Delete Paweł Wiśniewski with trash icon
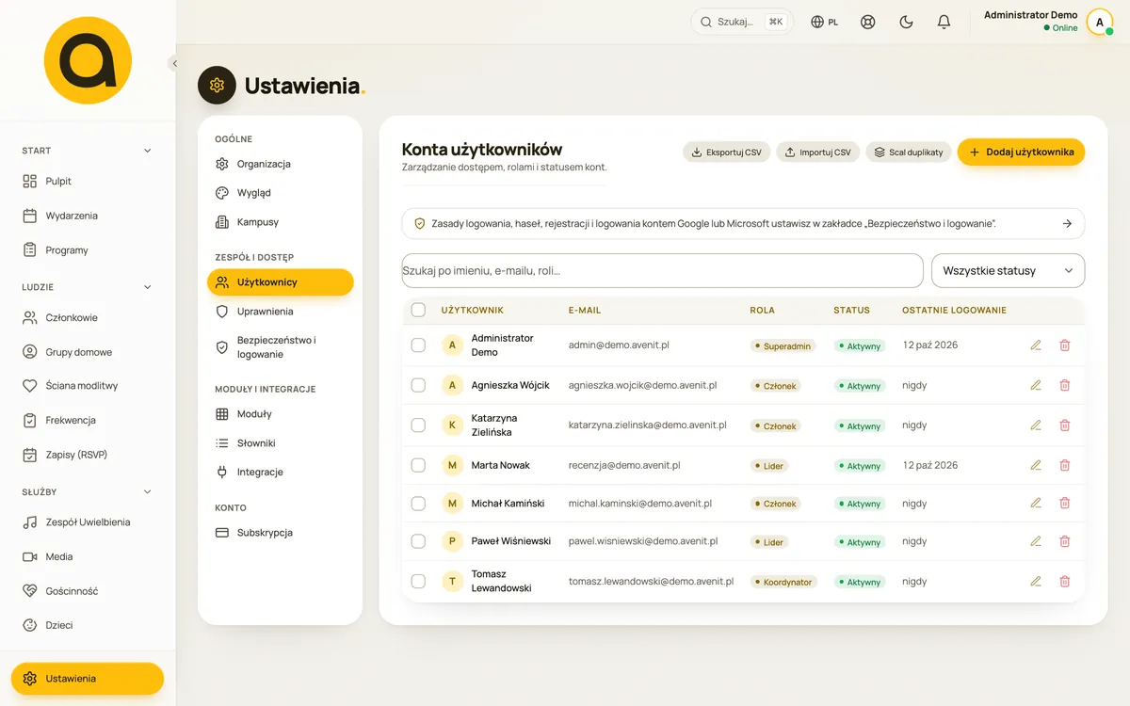This screenshot has height=706, width=1130. (x=1065, y=541)
